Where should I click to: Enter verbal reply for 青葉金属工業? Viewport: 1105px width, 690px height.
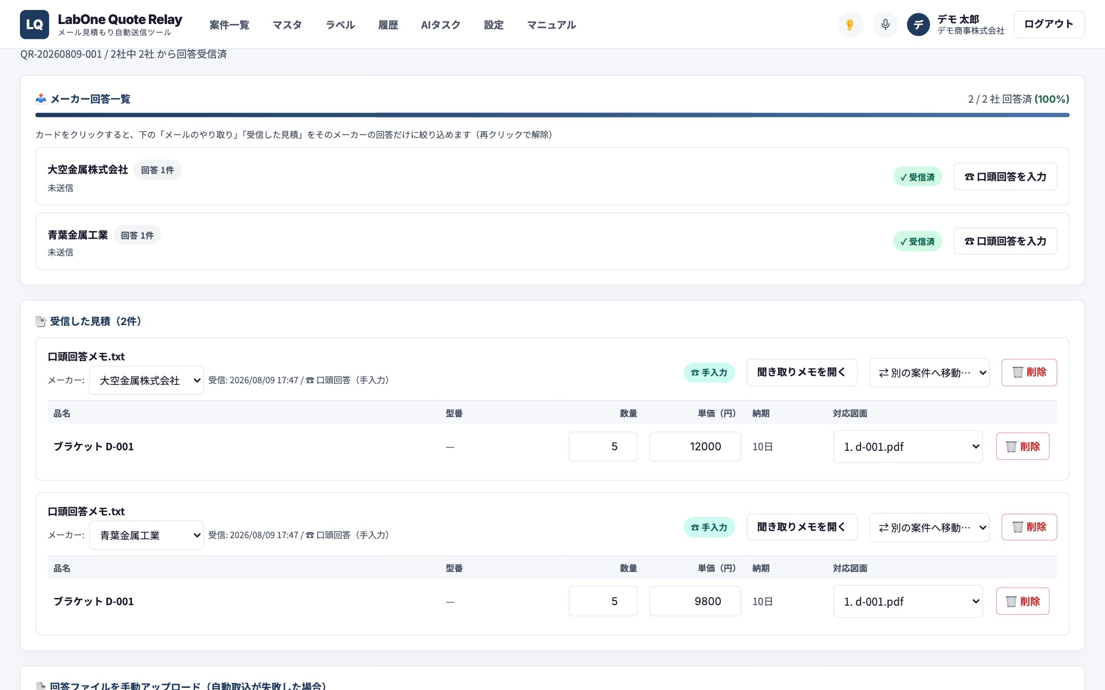(x=1005, y=241)
